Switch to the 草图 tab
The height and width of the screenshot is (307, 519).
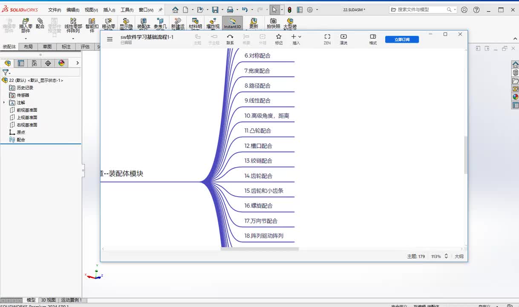tap(47, 47)
